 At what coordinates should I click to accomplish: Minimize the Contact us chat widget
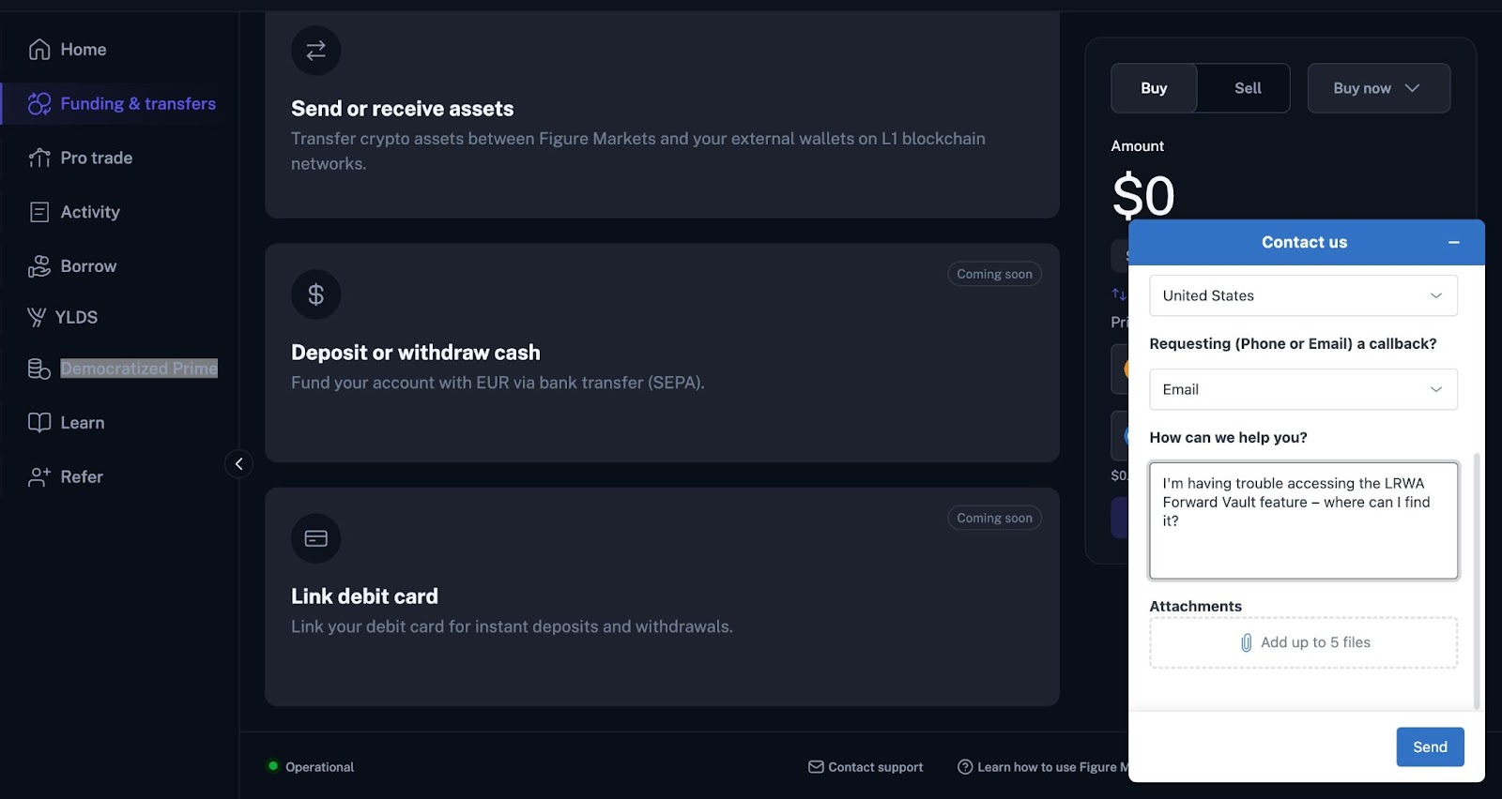coord(1453,243)
